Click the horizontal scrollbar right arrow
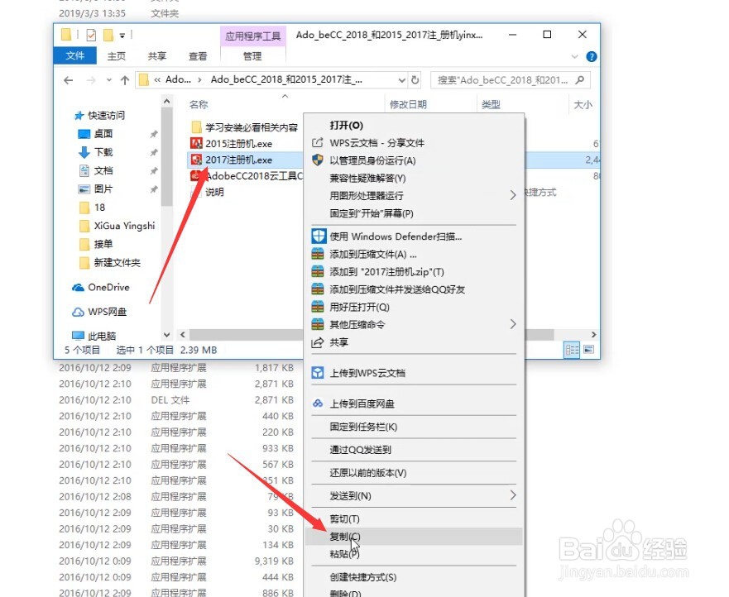This screenshot has width=729, height=597. pyautogui.click(x=593, y=335)
